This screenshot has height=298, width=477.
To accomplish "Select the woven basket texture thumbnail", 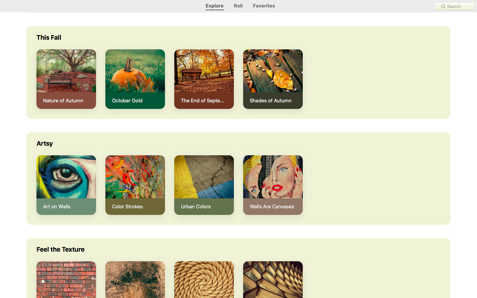I will (273, 280).
